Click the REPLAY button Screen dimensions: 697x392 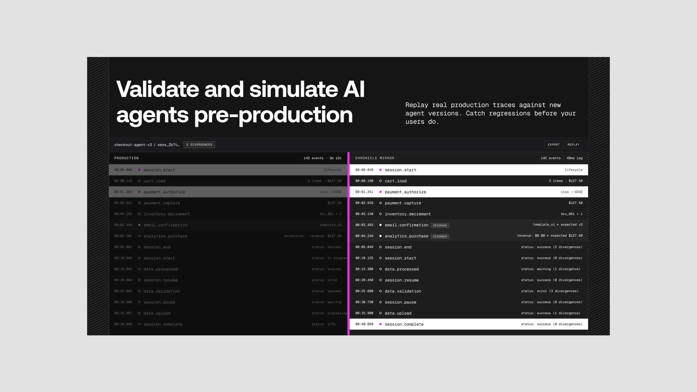[573, 144]
